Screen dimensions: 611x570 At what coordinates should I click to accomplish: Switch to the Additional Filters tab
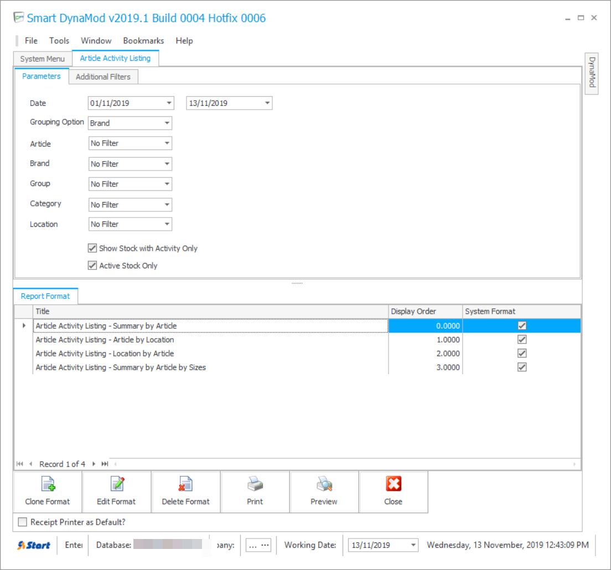point(103,77)
